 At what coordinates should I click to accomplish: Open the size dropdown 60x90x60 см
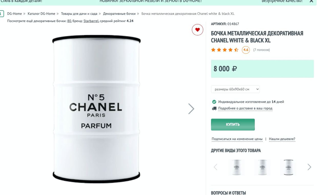[x=235, y=89]
